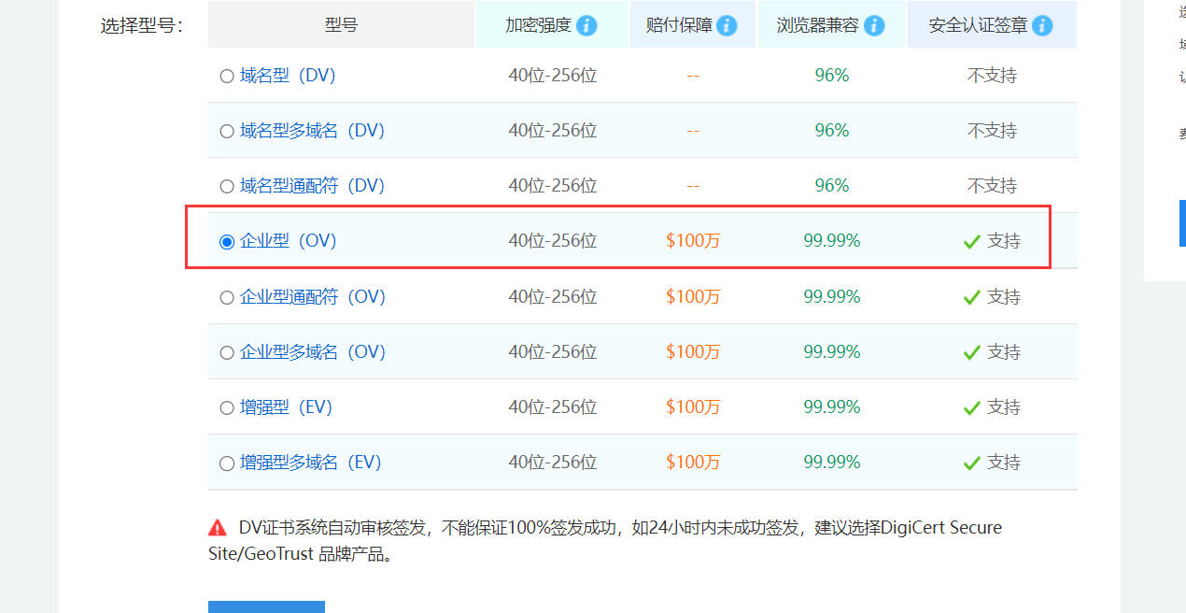The image size is (1186, 613).
Task: Choose 域名型通配符（DV）radio button
Action: click(x=227, y=187)
